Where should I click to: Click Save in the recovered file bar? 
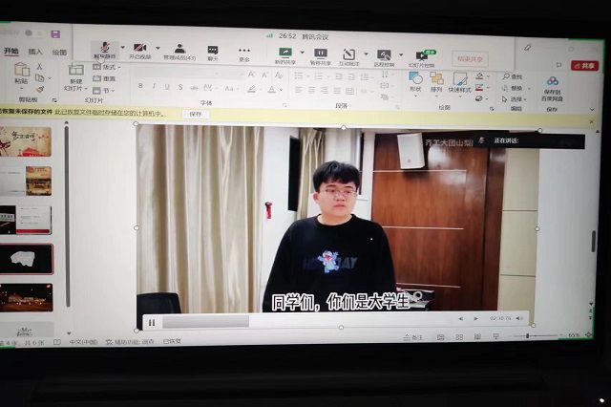[x=194, y=114]
